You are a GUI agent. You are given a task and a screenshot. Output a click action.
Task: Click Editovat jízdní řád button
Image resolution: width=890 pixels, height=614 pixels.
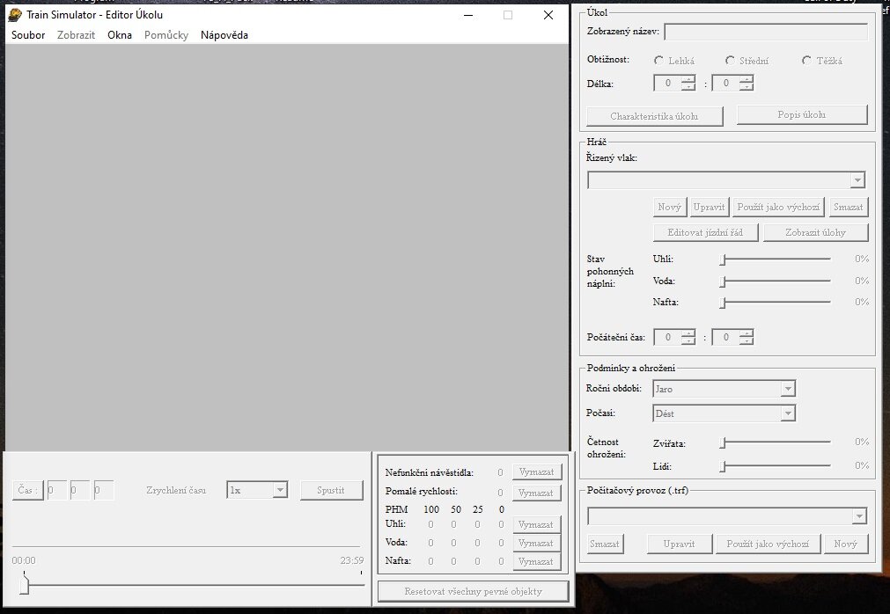point(705,232)
